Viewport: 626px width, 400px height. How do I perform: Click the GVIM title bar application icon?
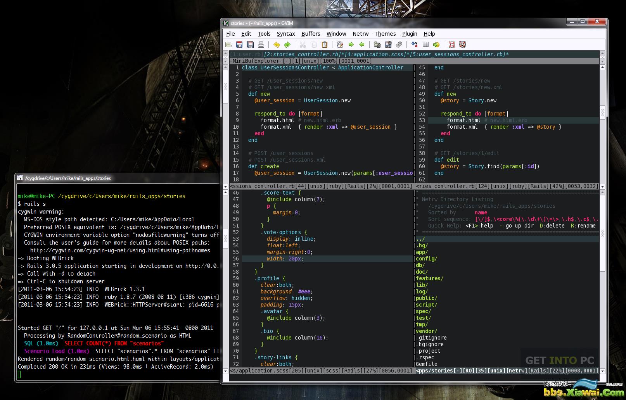click(x=226, y=23)
